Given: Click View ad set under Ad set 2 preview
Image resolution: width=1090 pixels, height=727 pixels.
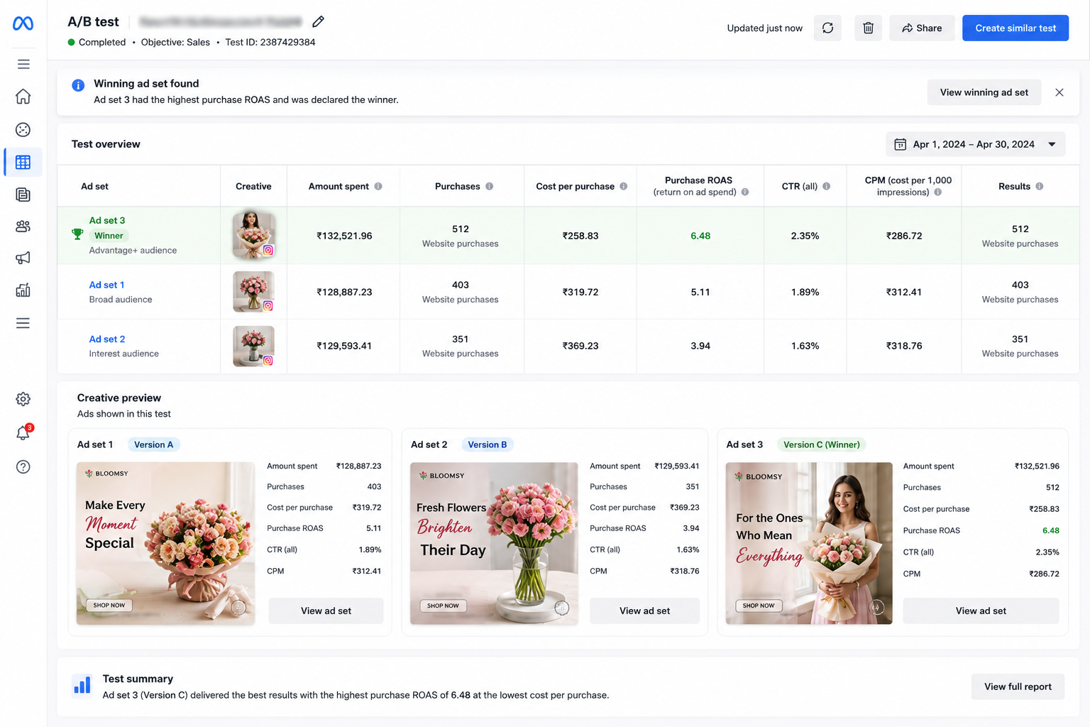Looking at the screenshot, I should point(644,611).
